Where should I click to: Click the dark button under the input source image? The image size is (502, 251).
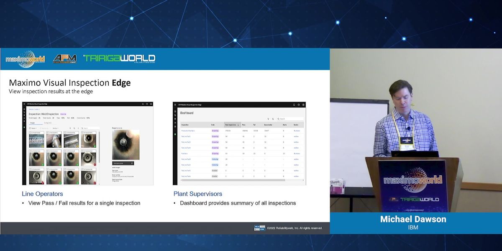(123, 163)
